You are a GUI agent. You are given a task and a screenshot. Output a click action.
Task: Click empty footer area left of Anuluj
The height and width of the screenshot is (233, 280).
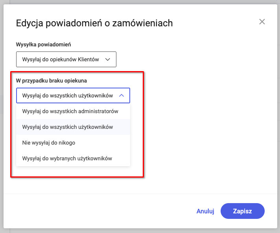coord(98,211)
